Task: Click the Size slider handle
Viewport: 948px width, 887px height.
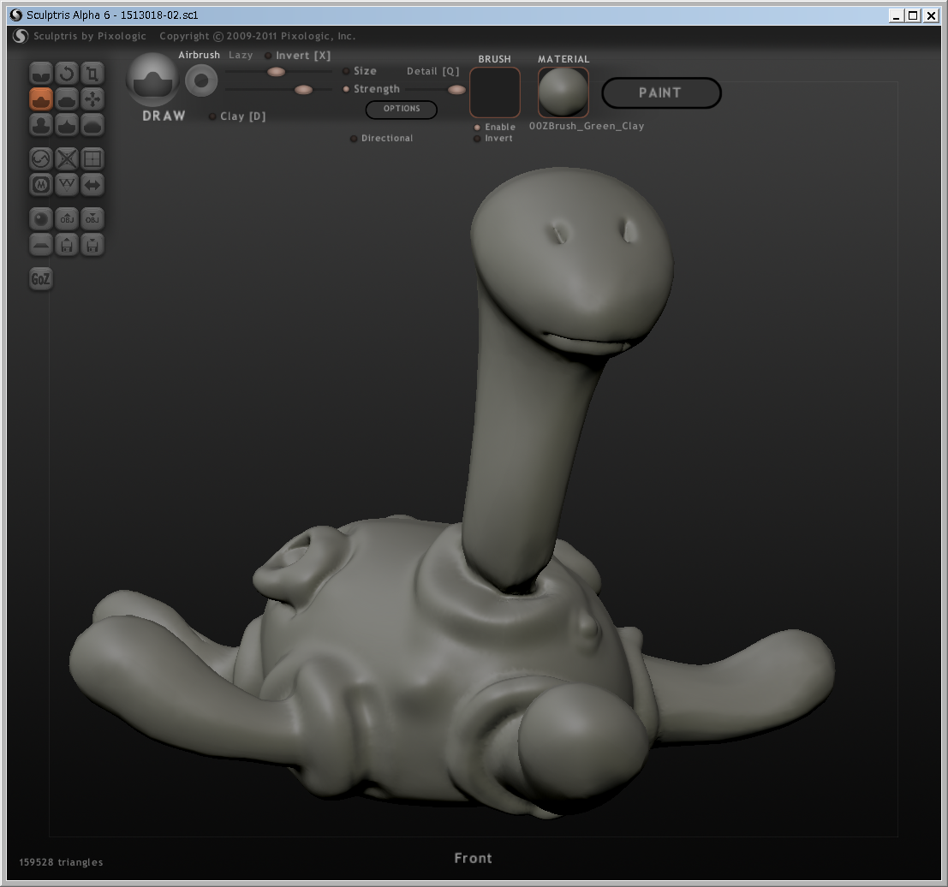Action: (277, 72)
